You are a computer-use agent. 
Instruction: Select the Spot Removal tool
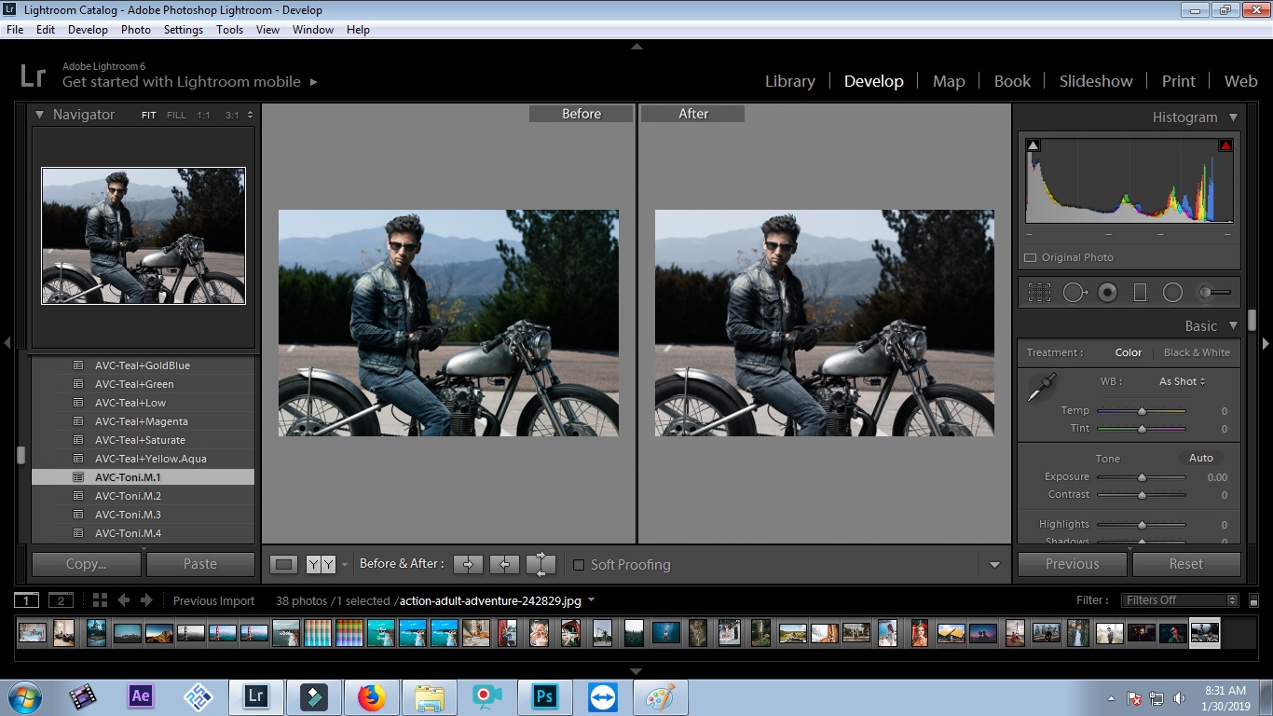1075,293
